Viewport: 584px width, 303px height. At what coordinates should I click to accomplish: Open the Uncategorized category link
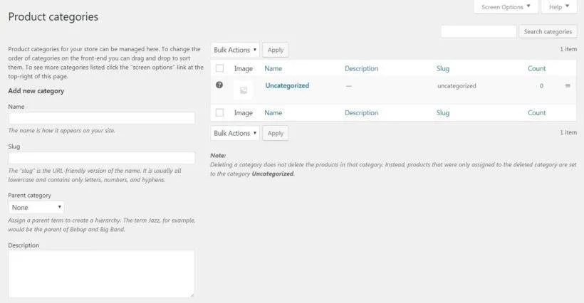coord(287,85)
